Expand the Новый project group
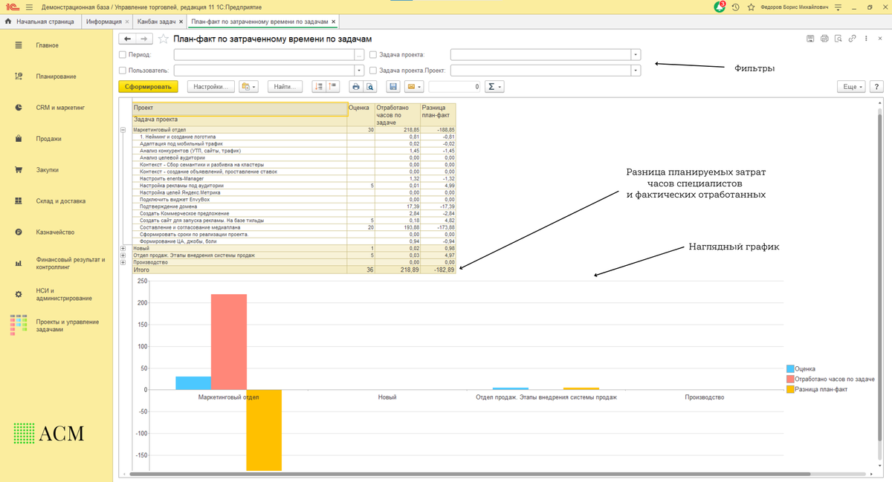 123,248
